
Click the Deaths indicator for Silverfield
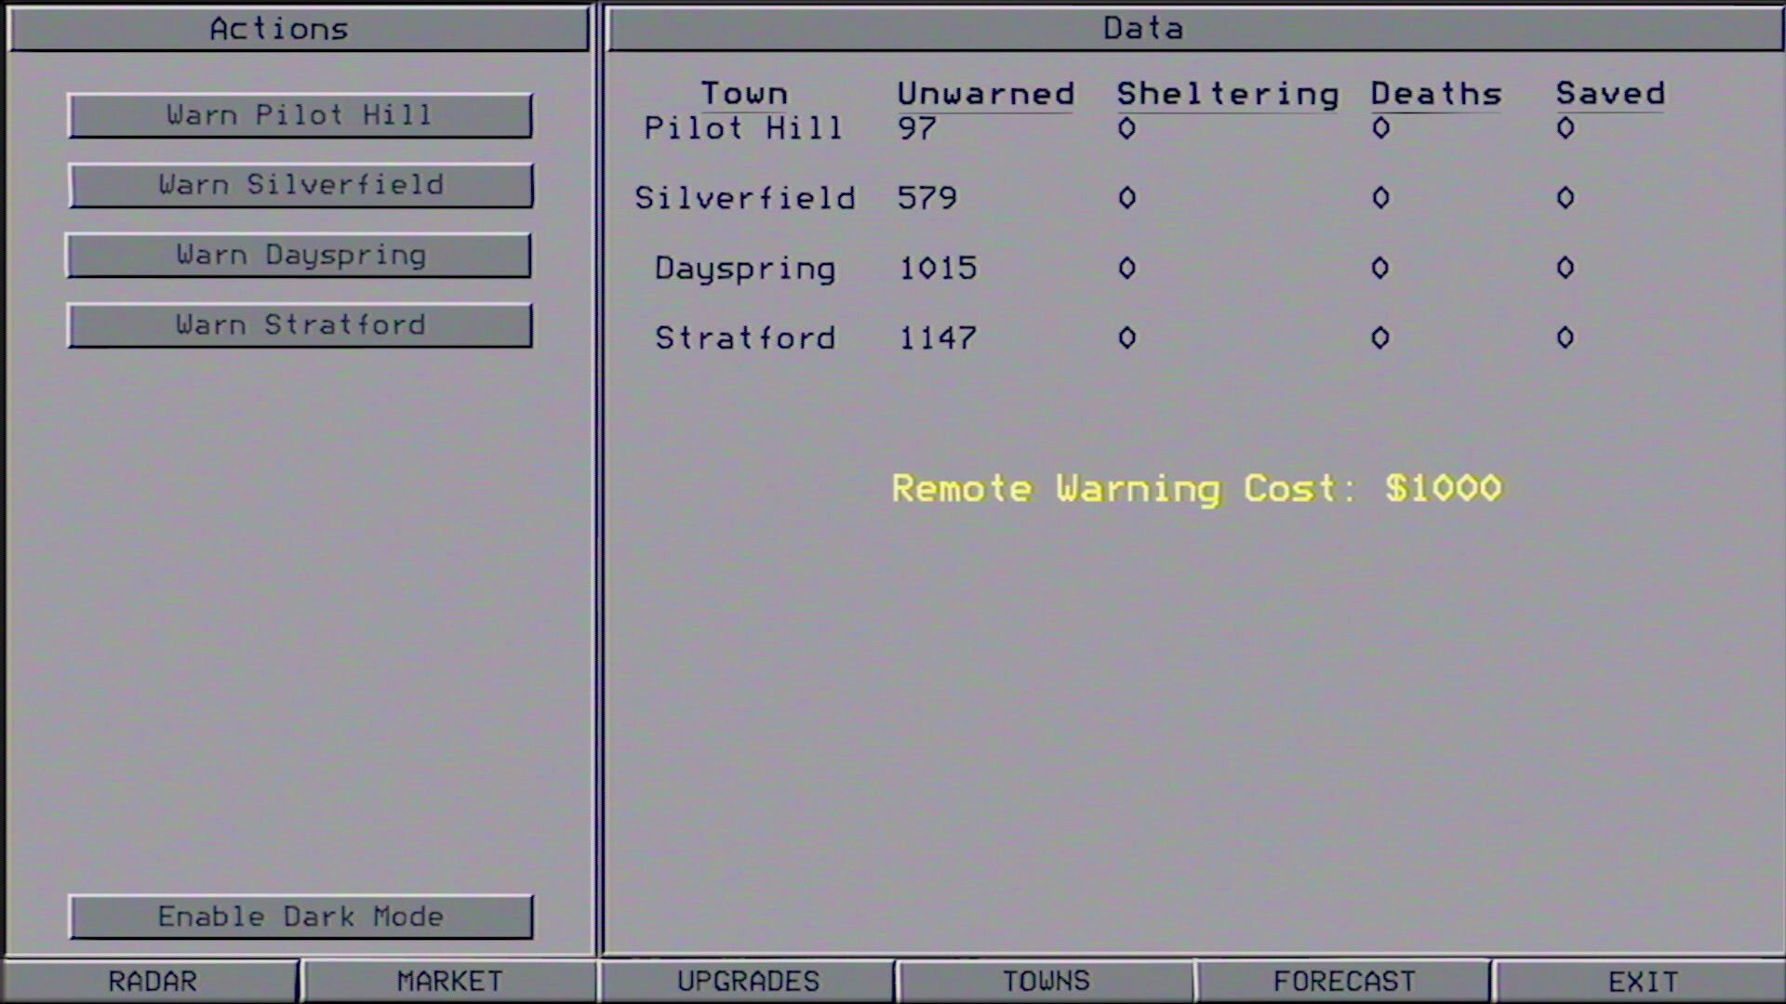point(1379,198)
